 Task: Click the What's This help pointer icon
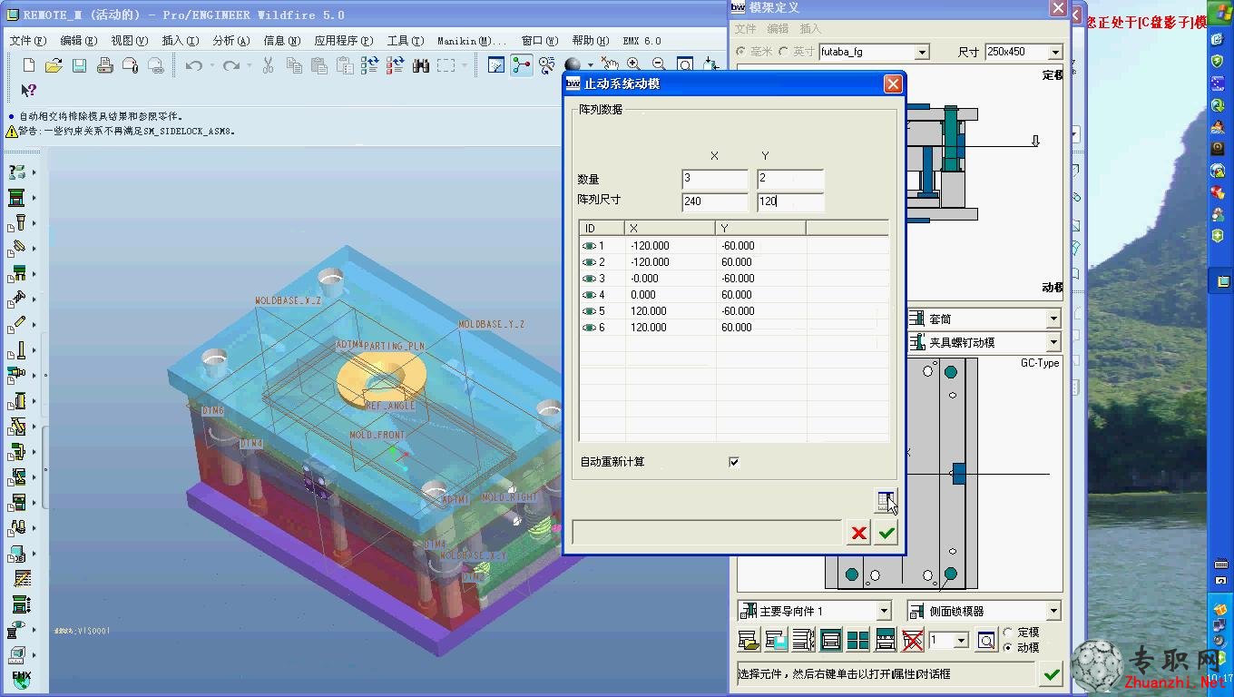29,90
